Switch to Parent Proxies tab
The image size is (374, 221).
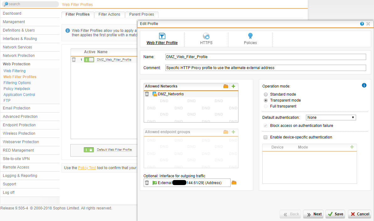click(142, 14)
